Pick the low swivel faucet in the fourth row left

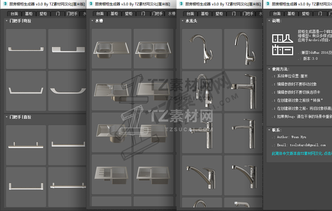point(202,175)
